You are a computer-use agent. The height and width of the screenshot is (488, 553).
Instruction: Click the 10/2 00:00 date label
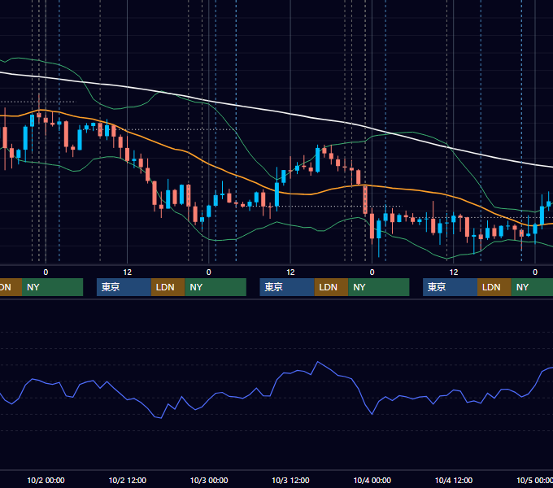point(46,480)
